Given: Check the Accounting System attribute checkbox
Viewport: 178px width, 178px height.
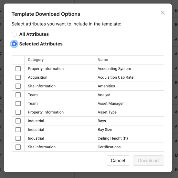Looking at the screenshot, I should pos(18,69).
